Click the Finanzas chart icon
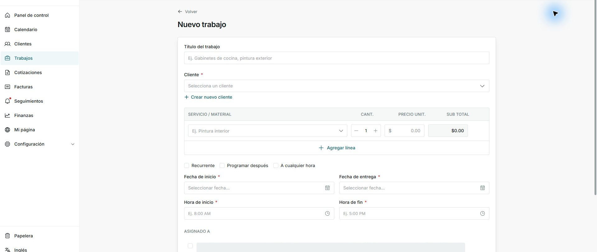Viewport: 597px width, 252px height. [x=7, y=115]
